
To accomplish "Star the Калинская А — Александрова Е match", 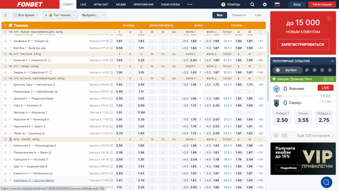I will [x=5, y=146].
